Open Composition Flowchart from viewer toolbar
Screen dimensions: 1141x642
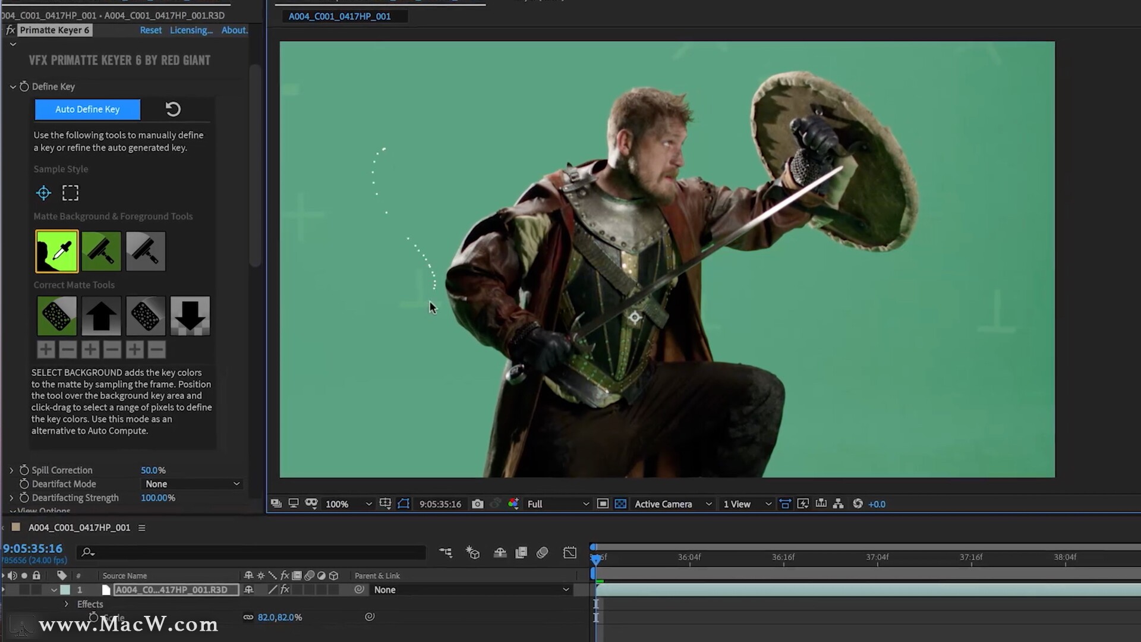tap(839, 503)
